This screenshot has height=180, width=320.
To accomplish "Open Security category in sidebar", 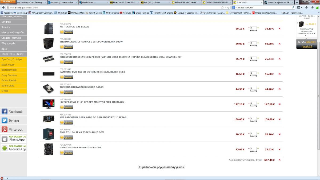I will pos(13,27).
